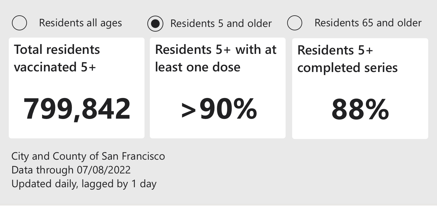This screenshot has height=206, width=437.
Task: Click the words 'San Francisco' in the footer
Action: tap(133, 156)
